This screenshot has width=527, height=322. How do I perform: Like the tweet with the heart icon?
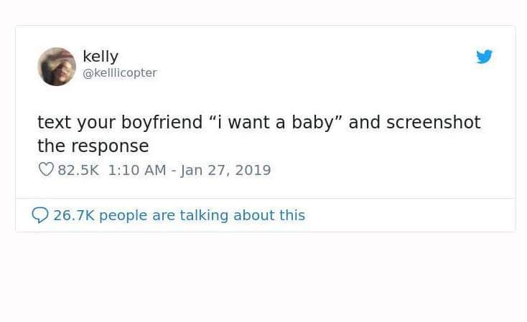click(x=45, y=170)
